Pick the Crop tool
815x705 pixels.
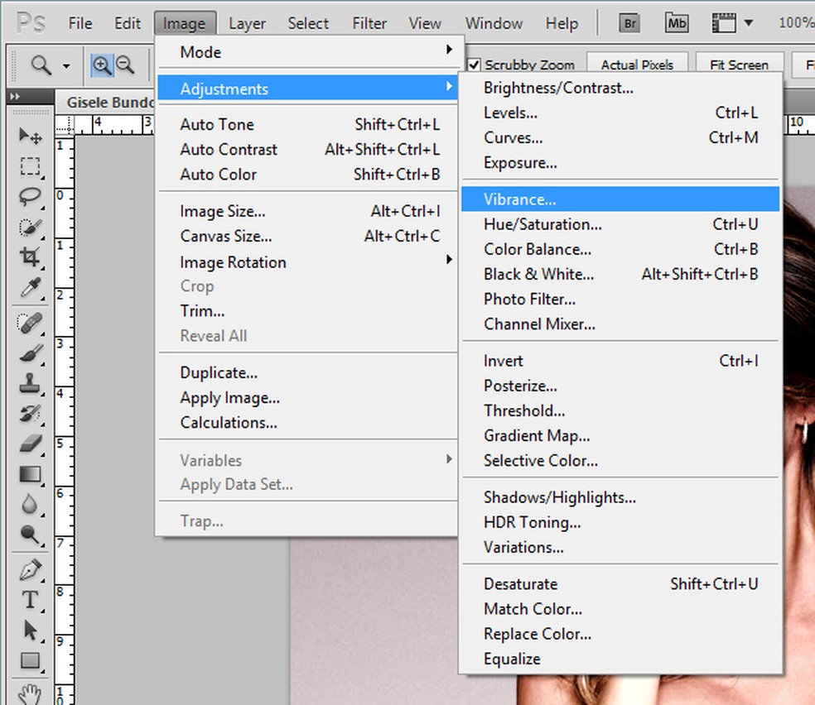[x=29, y=257]
